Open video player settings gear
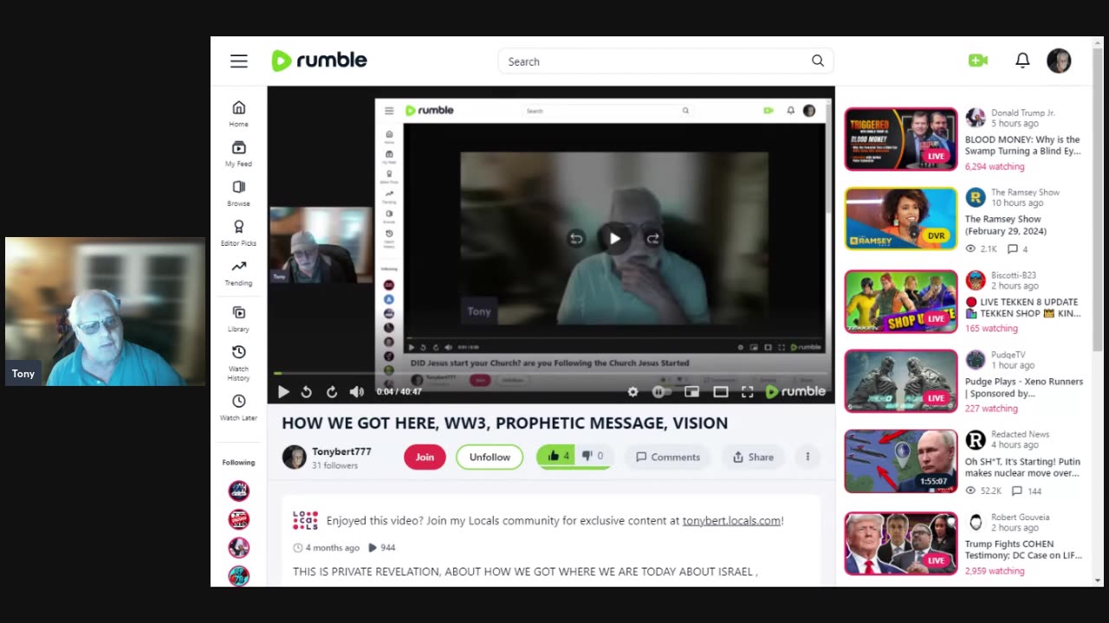This screenshot has height=623, width=1109. click(633, 392)
